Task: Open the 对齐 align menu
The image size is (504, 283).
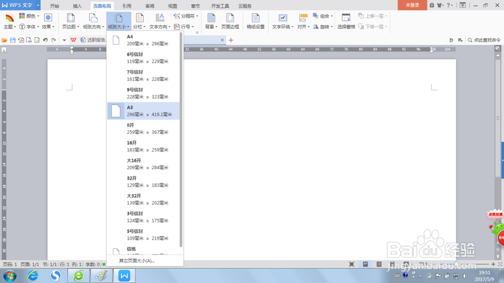Action: pos(303,22)
